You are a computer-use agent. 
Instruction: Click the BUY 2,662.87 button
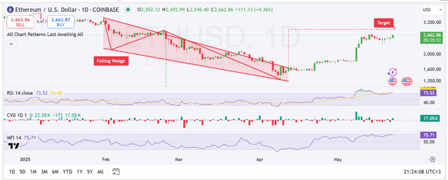click(60, 22)
